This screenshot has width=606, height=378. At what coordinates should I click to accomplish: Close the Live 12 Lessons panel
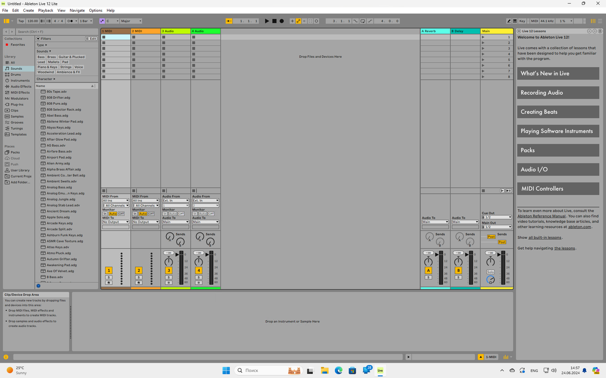[519, 31]
